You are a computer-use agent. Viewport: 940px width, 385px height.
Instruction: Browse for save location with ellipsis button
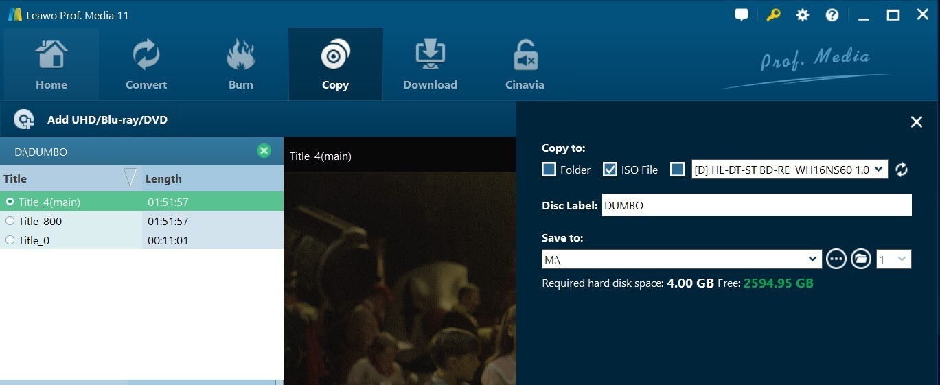(x=836, y=259)
